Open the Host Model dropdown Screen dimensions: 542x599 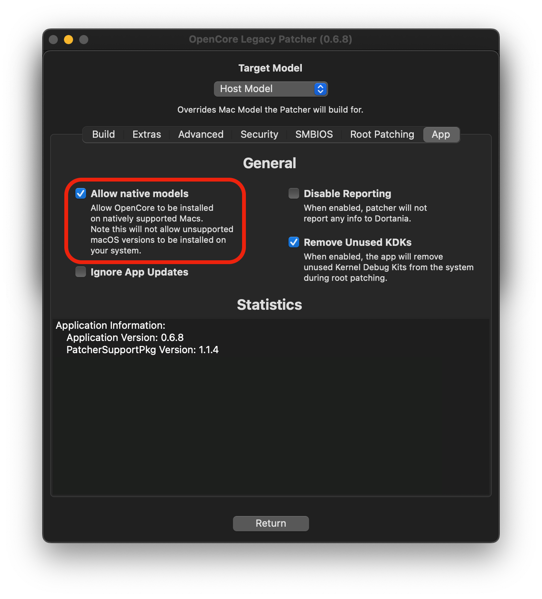click(271, 89)
